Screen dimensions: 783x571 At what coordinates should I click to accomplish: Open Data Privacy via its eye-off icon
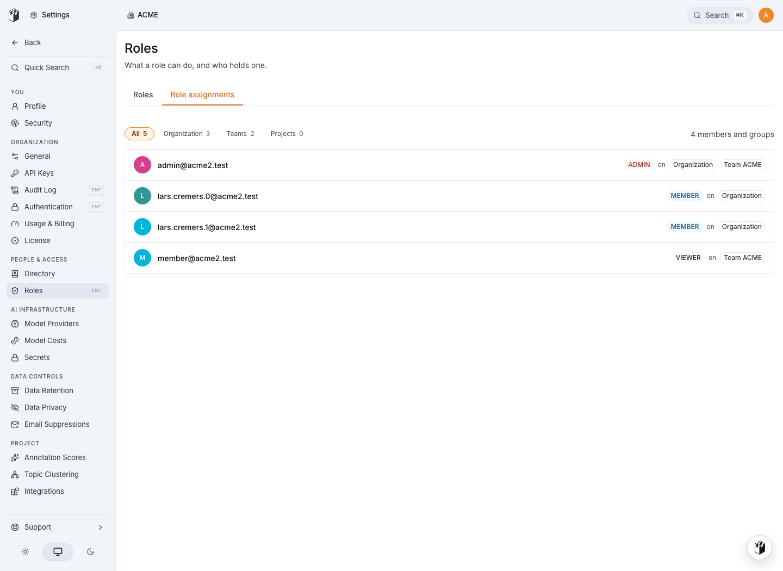tap(15, 408)
